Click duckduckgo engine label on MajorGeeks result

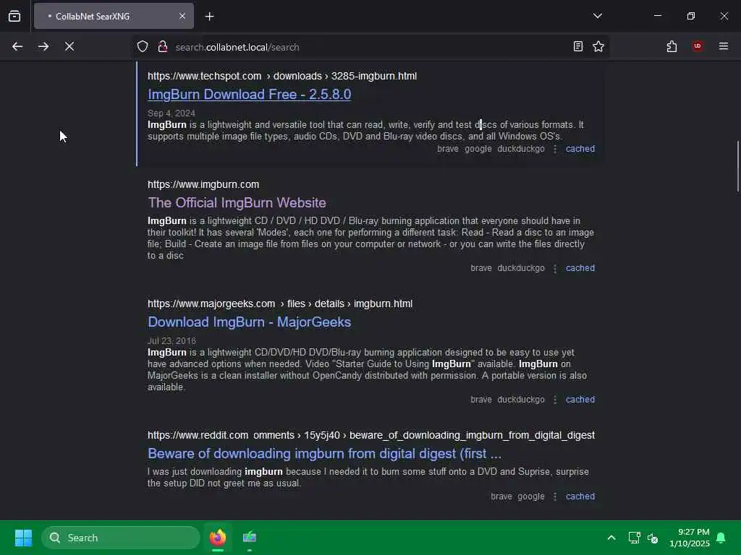click(521, 399)
